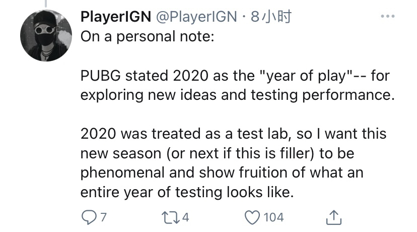Open tweet at "PUBG stated 2020" line

[x=235, y=76]
